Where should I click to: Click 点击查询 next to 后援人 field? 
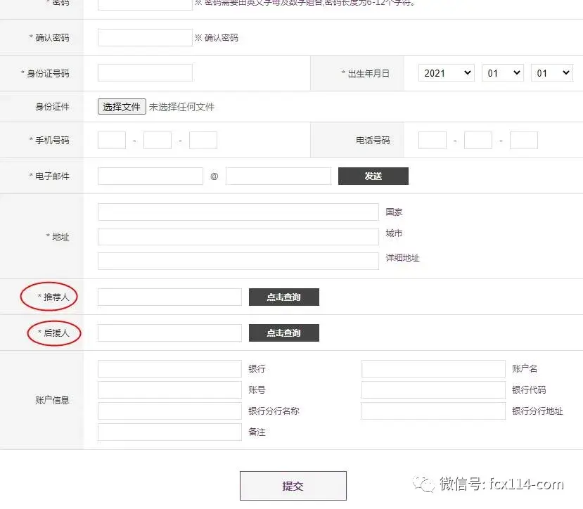click(x=283, y=333)
